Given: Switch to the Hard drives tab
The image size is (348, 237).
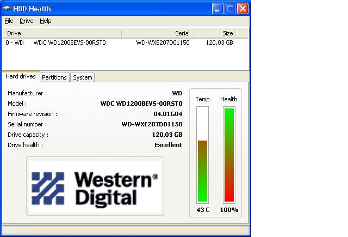Looking at the screenshot, I should pos(21,76).
